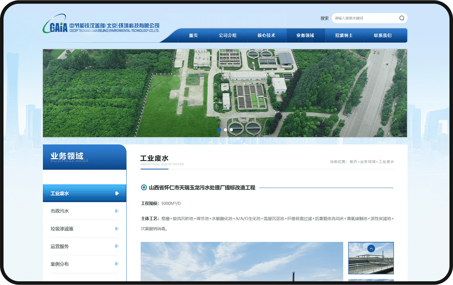The image size is (453, 285).
Task: Click 首页 link in breadcrumb
Action: coord(353,162)
